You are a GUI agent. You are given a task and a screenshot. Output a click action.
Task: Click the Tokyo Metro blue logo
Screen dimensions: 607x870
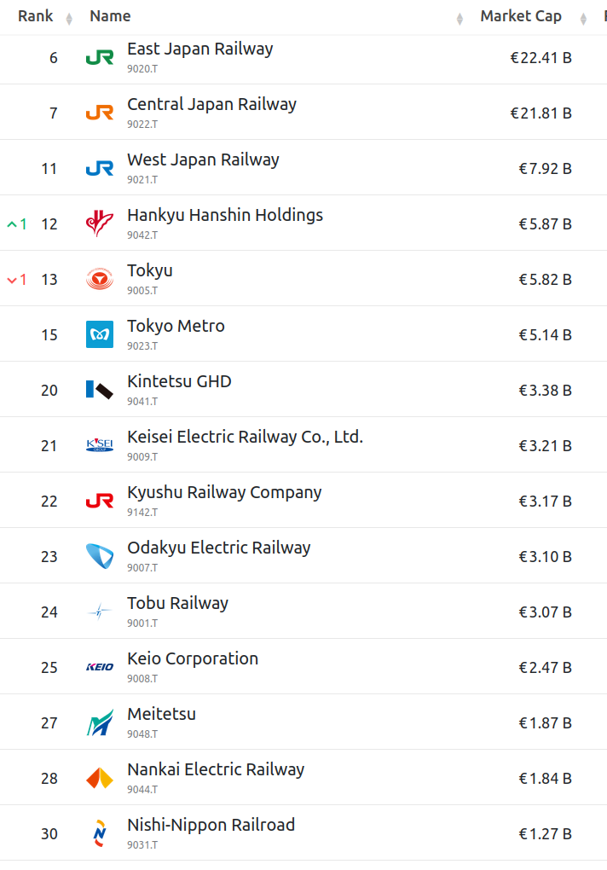click(100, 334)
